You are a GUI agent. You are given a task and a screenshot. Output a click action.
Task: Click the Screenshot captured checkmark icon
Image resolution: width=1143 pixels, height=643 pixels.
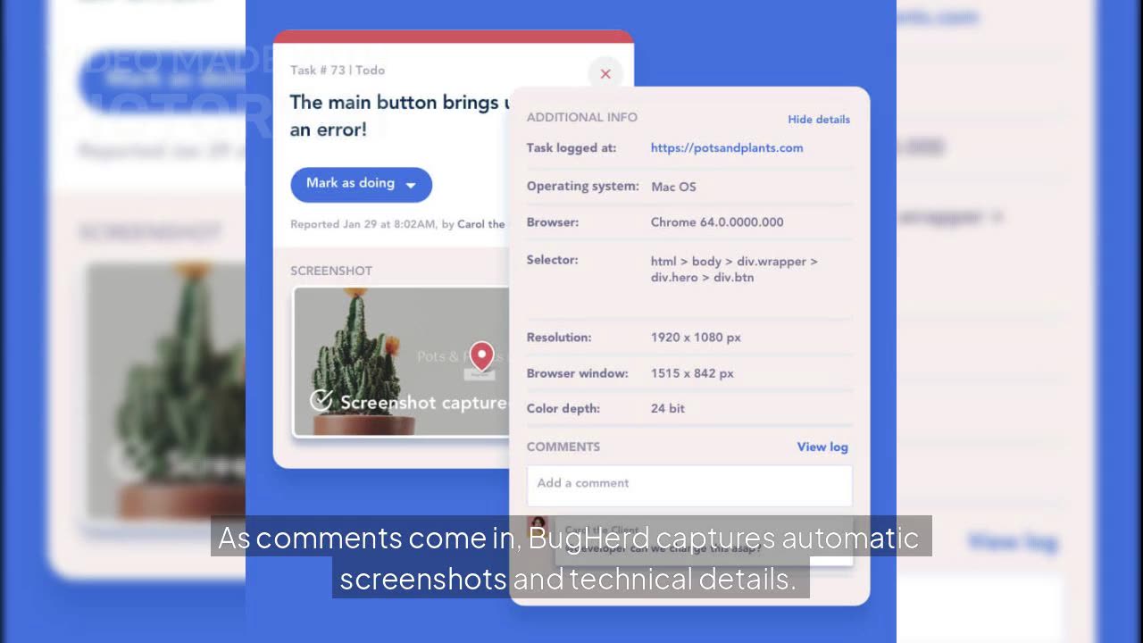321,401
